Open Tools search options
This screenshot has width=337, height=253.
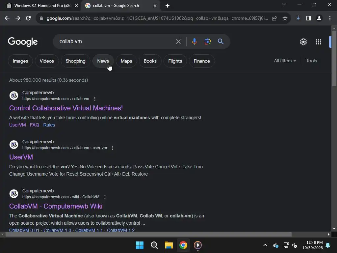click(x=311, y=61)
